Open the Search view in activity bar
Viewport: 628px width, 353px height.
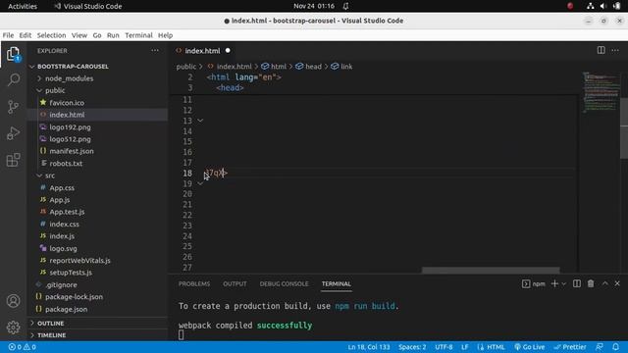(13, 79)
